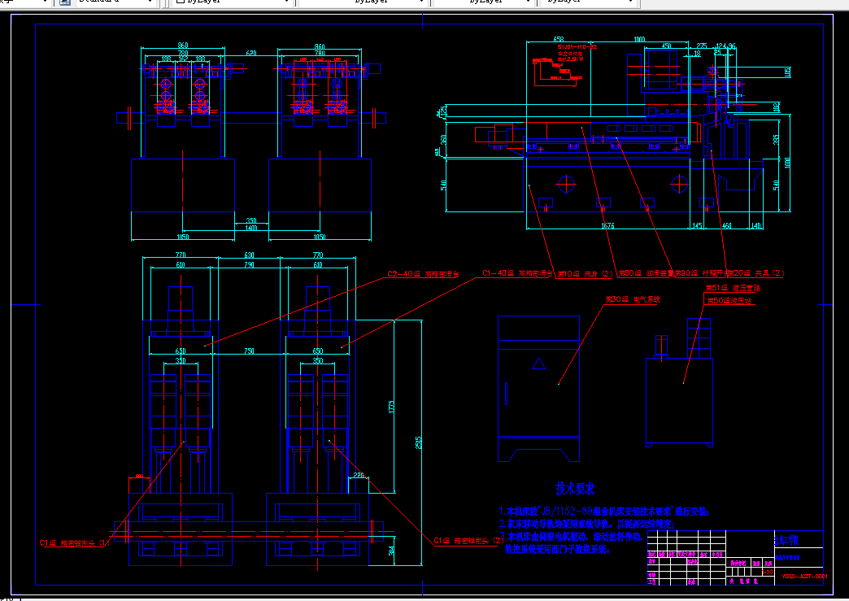Viewport: 849px width, 601px height.
Task: Click the ByLayer color swatch square
Action: click(181, 2)
